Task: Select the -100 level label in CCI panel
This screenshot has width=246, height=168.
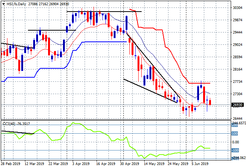Action: (235, 150)
